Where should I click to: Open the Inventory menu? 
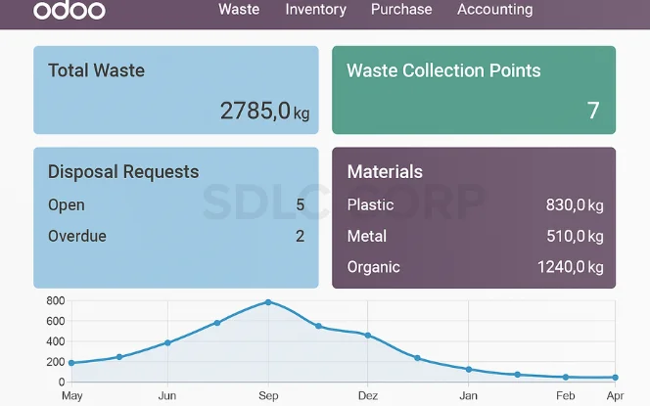[x=316, y=9]
